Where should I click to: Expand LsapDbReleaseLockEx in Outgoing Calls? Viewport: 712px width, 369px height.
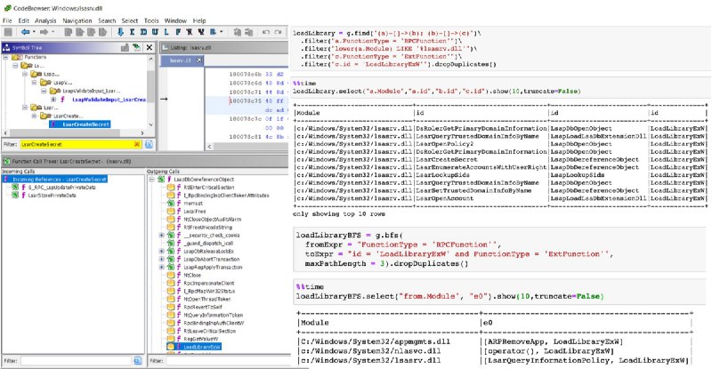coord(161,251)
